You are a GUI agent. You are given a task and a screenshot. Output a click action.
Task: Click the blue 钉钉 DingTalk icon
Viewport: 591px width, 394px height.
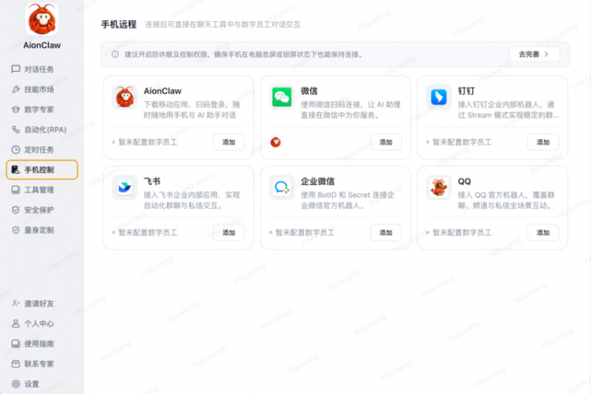[439, 97]
